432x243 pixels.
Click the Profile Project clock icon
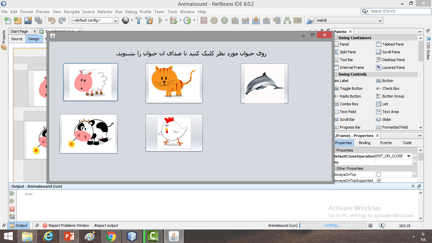coord(187,21)
